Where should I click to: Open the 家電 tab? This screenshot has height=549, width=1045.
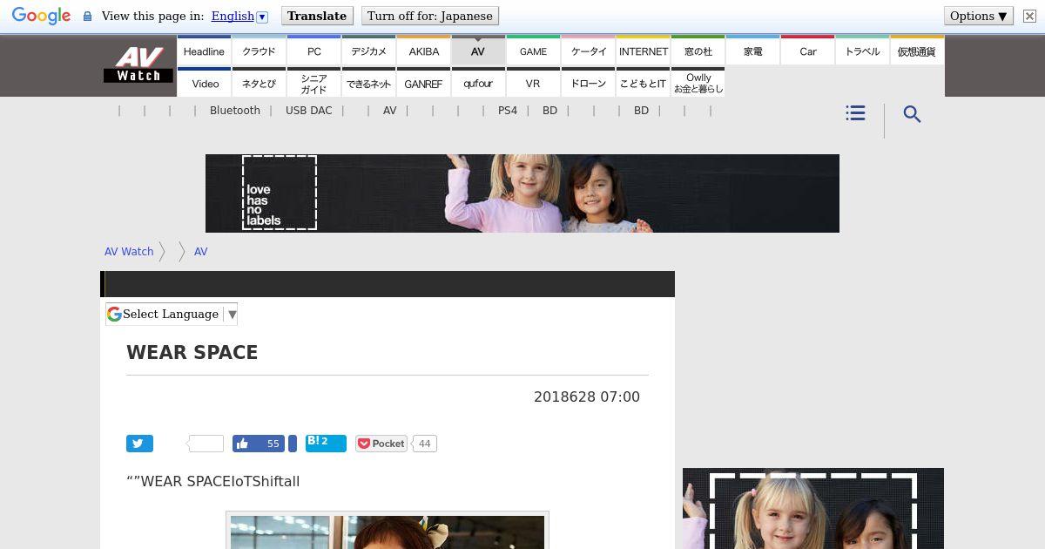point(753,51)
